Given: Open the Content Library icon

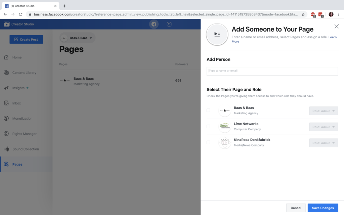Looking at the screenshot, I should click(6, 73).
